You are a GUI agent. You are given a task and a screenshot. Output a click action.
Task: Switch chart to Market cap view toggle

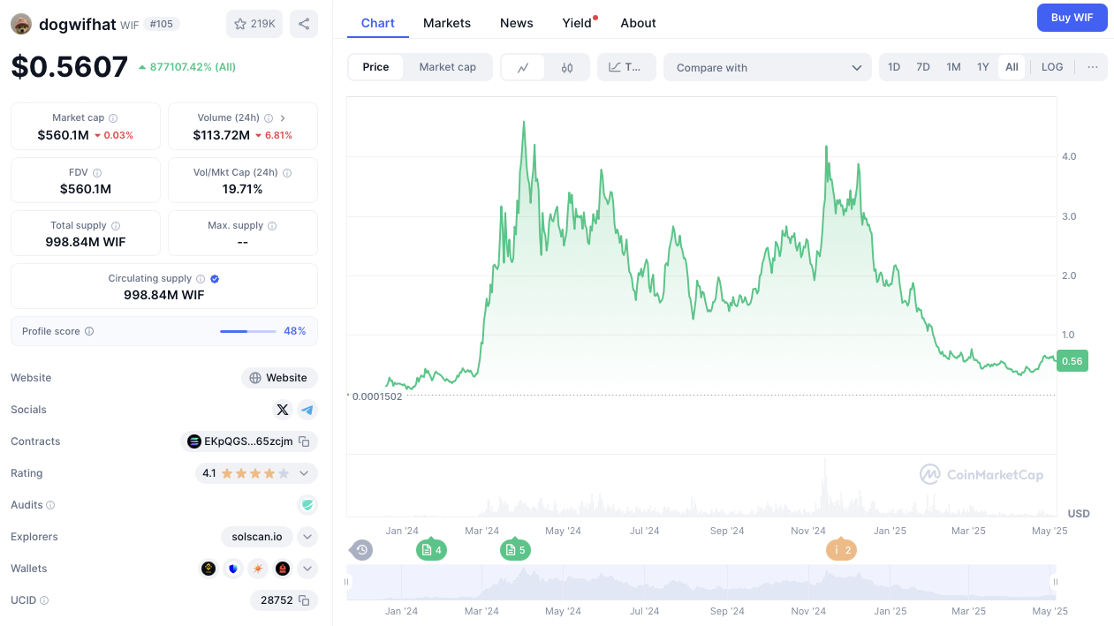448,67
